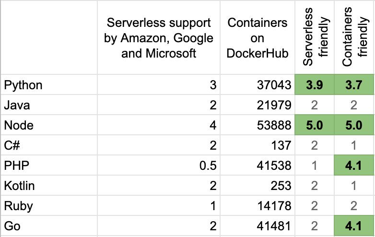Click the Java language cell
375x237 pixels.
point(17,106)
